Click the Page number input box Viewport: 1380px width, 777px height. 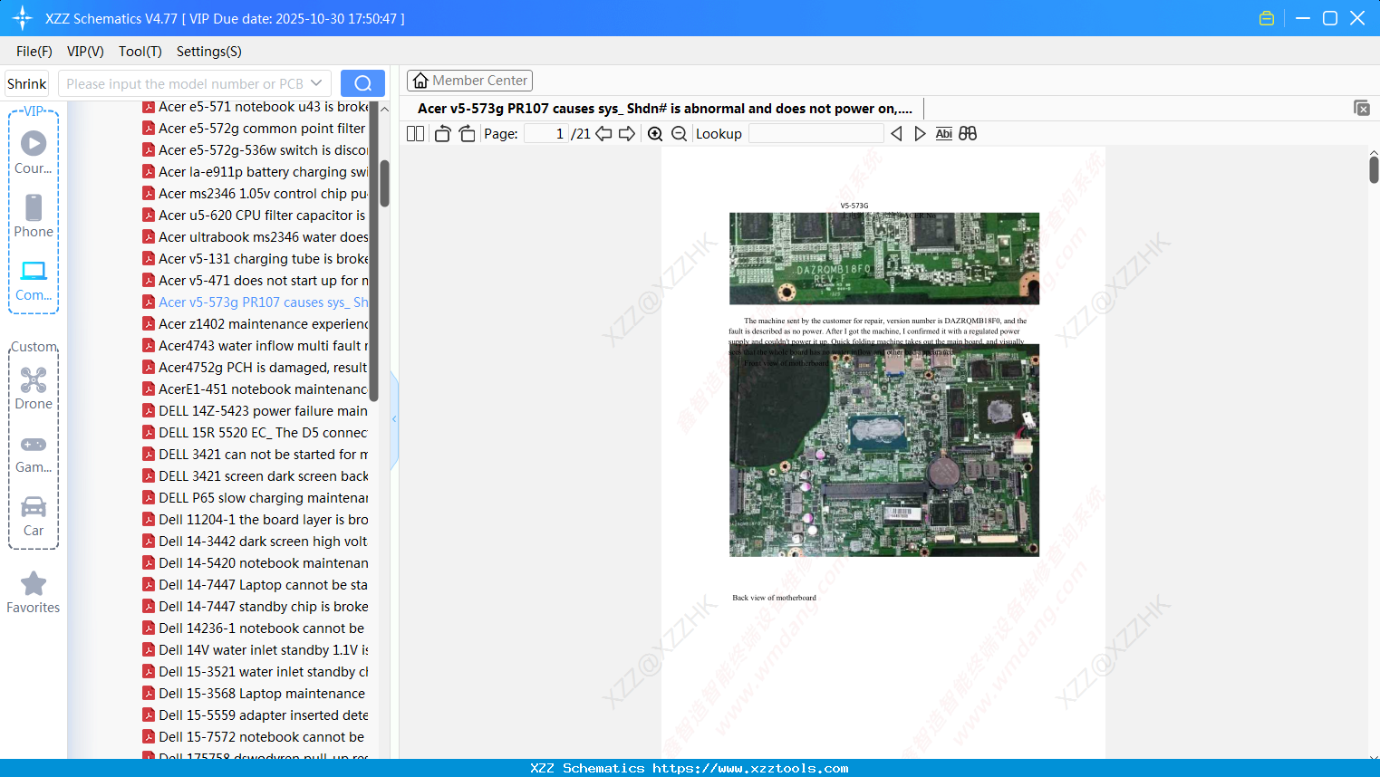[546, 134]
